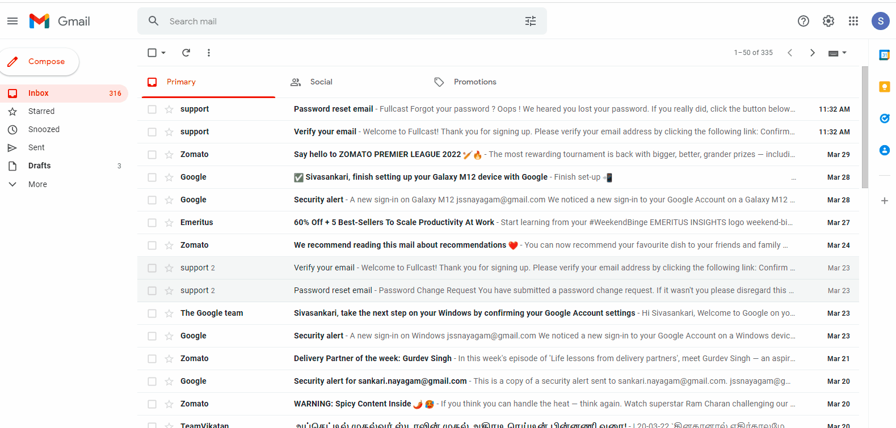Go to older messages arrow
The width and height of the screenshot is (896, 428).
813,53
